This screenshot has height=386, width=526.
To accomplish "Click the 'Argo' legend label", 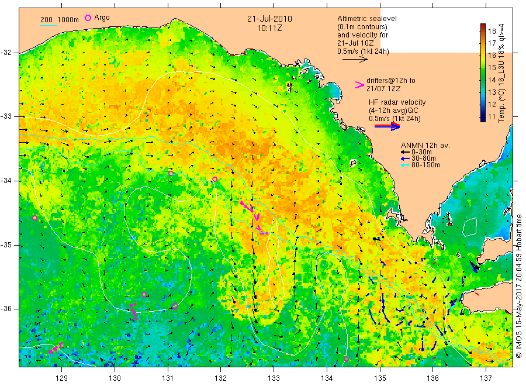I will [102, 18].
